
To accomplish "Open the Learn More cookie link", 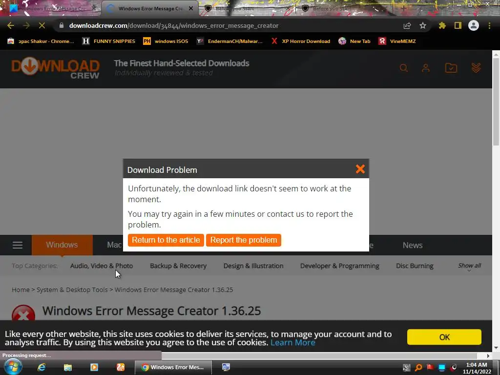I will coord(293,342).
